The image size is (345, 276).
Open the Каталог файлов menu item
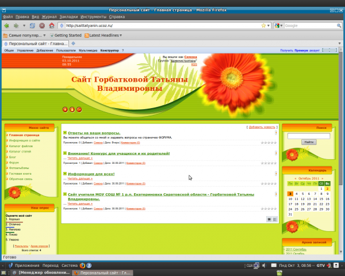click(21, 146)
